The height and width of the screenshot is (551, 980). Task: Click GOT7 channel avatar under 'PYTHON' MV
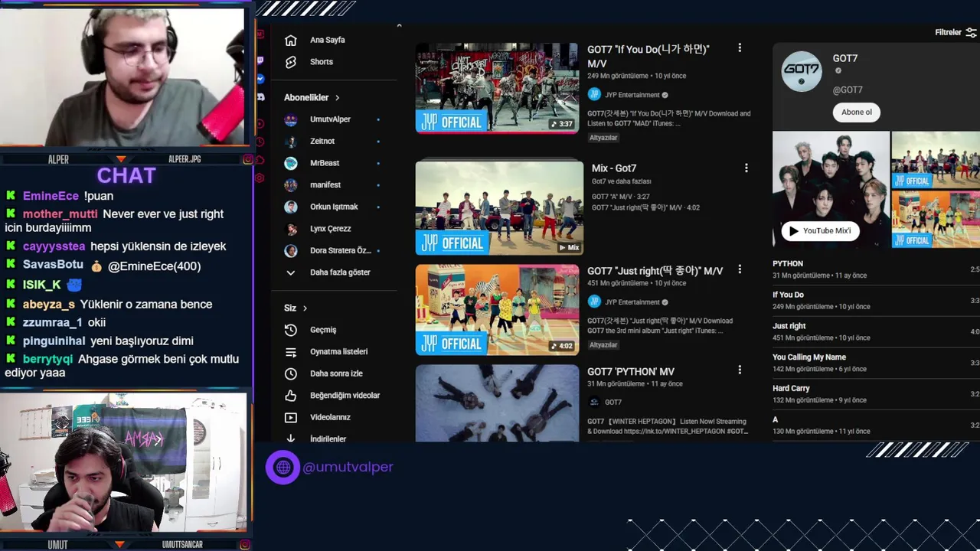[594, 402]
